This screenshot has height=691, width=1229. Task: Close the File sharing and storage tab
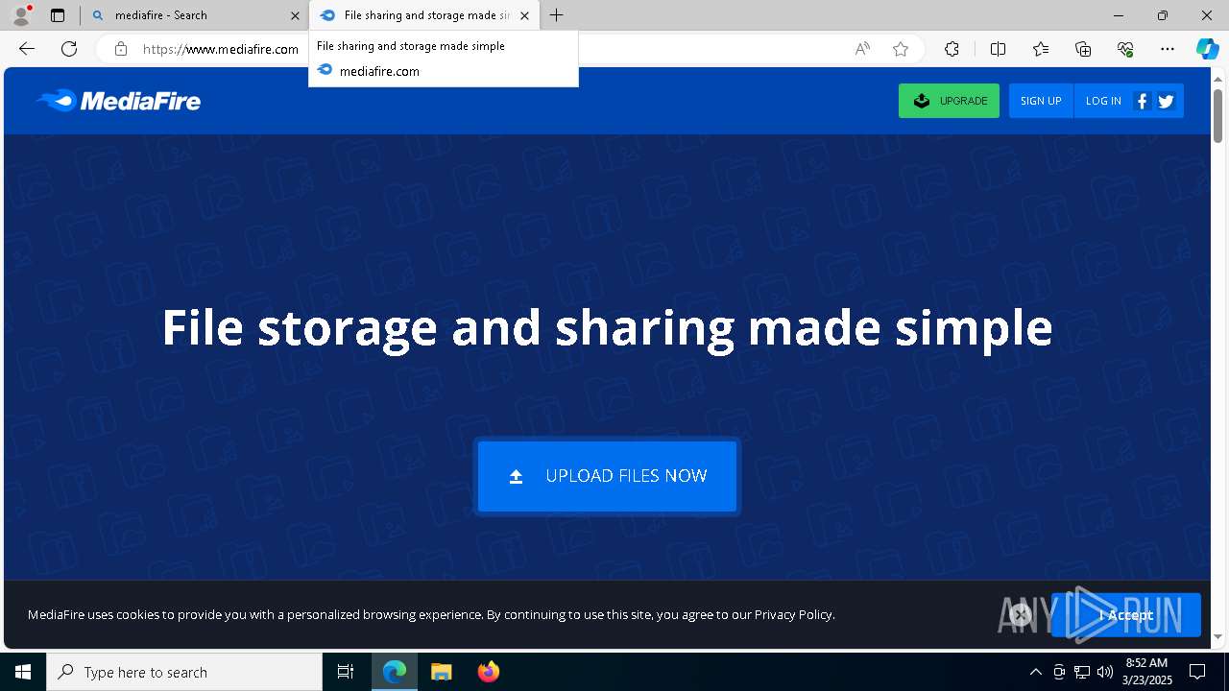tap(524, 15)
